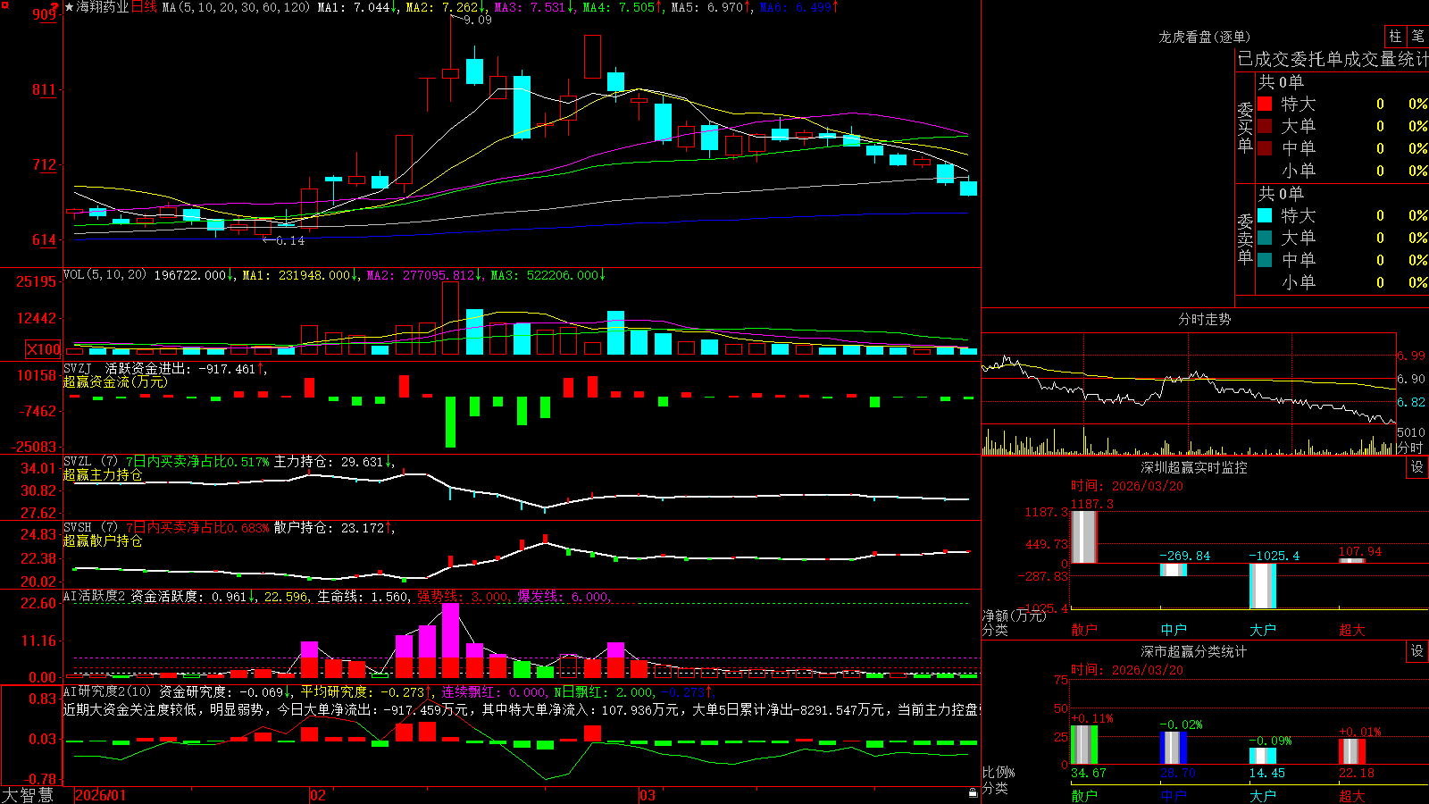Click the 超大 label in 深圳超赢实时监控
This screenshot has height=804, width=1429.
click(1352, 630)
